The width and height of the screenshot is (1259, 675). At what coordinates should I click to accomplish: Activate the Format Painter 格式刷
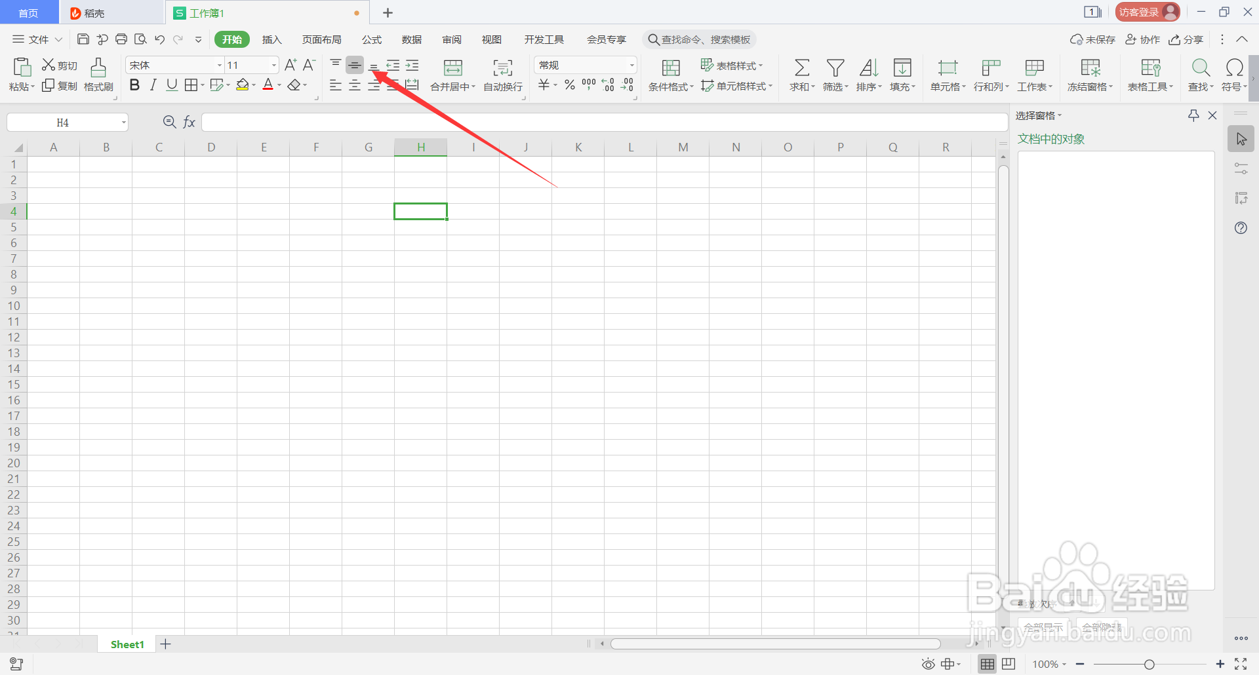98,75
